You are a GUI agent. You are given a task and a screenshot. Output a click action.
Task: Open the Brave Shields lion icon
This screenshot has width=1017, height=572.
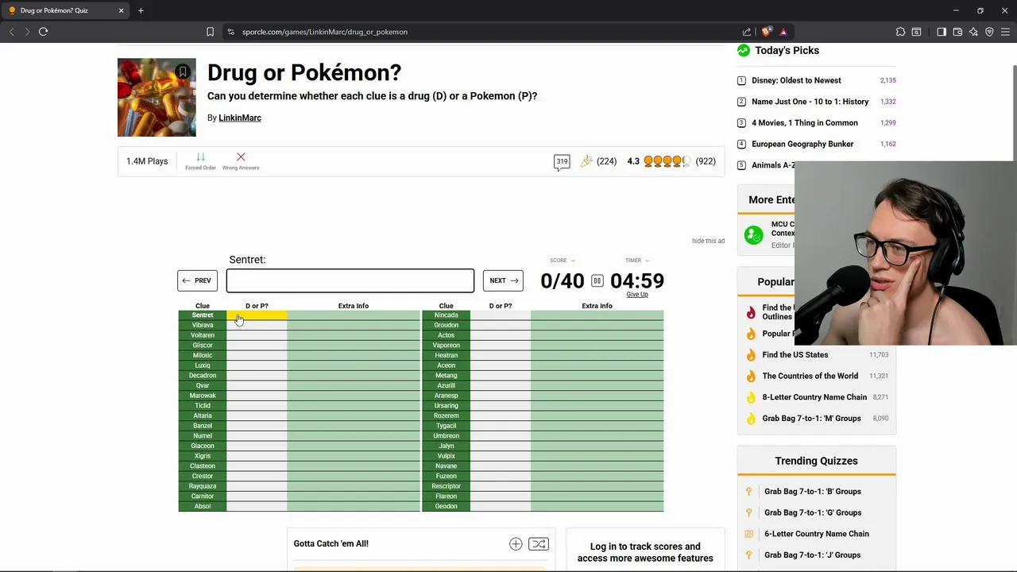coord(766,32)
